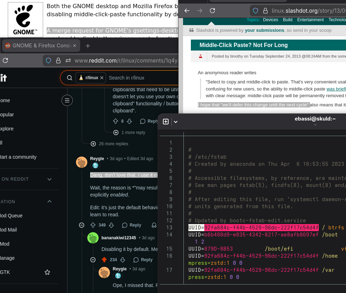346x293 pixels.
Task: Click tracking protection shield in Reddit address bar
Action: [48, 60]
